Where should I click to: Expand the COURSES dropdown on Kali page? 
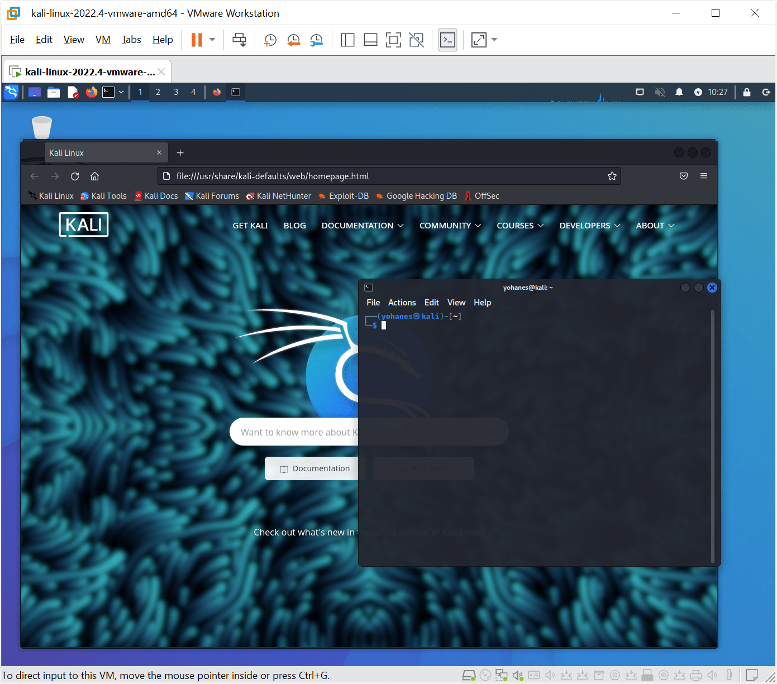coord(520,226)
